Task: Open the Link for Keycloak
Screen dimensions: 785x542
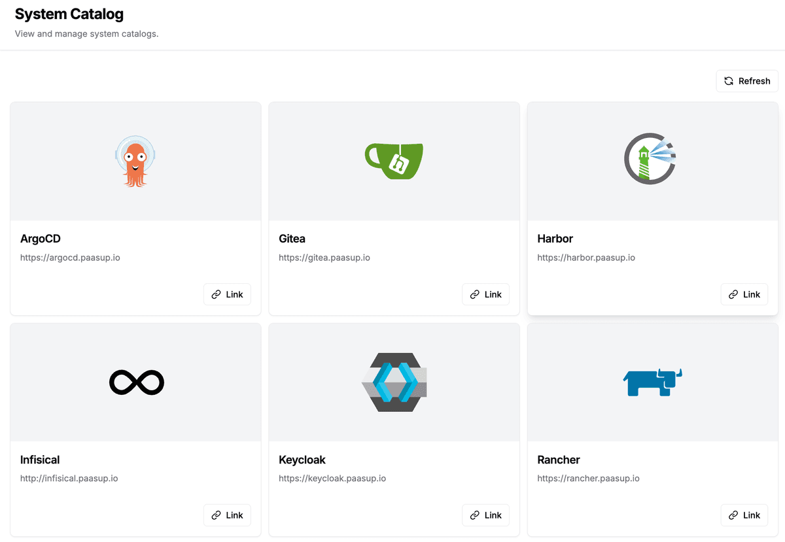Action: click(x=485, y=515)
